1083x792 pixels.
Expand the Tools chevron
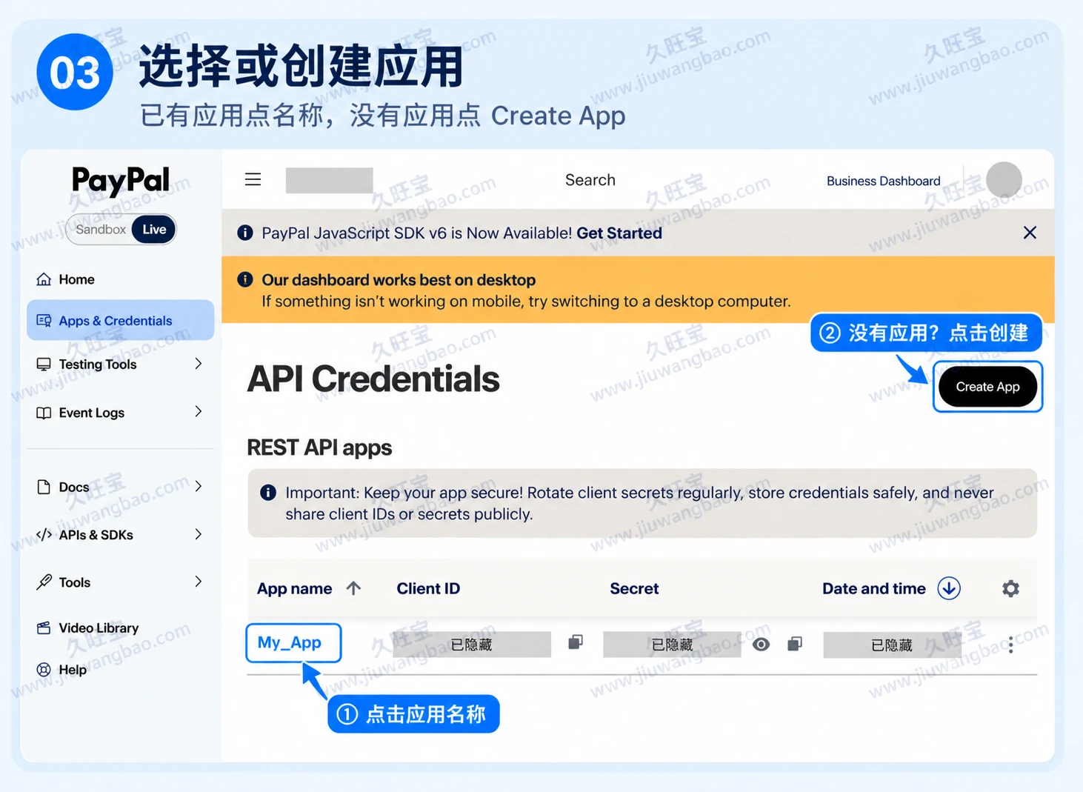pos(198,582)
